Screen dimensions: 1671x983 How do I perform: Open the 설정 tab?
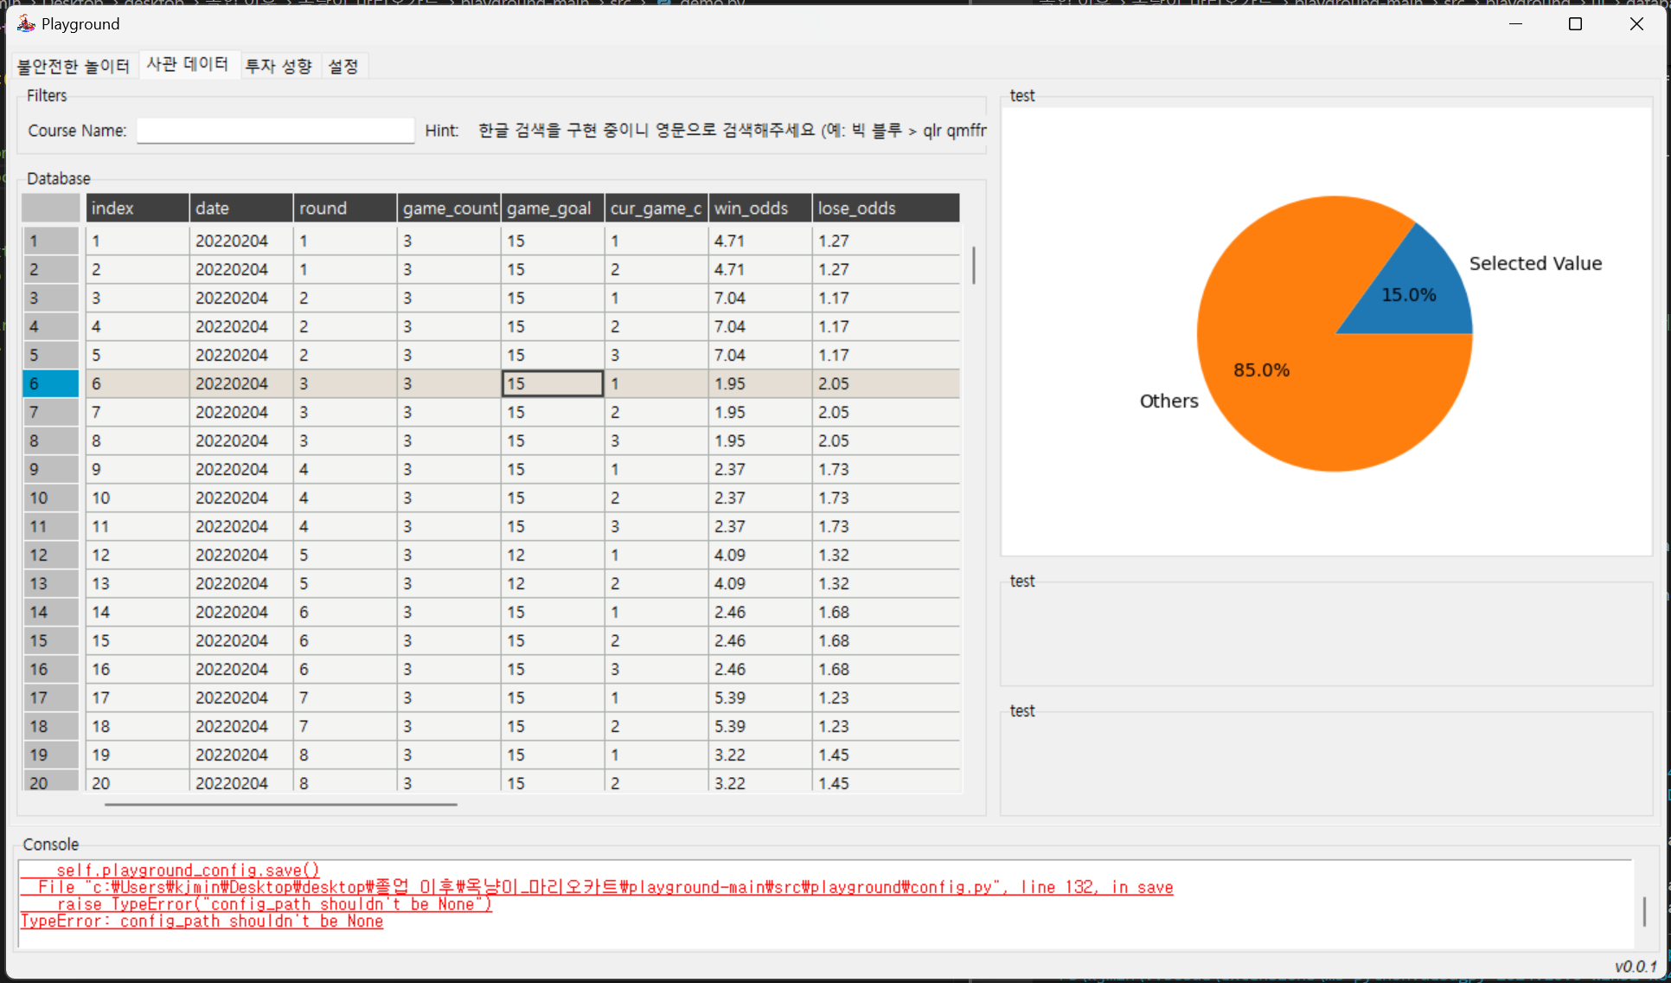(x=343, y=66)
